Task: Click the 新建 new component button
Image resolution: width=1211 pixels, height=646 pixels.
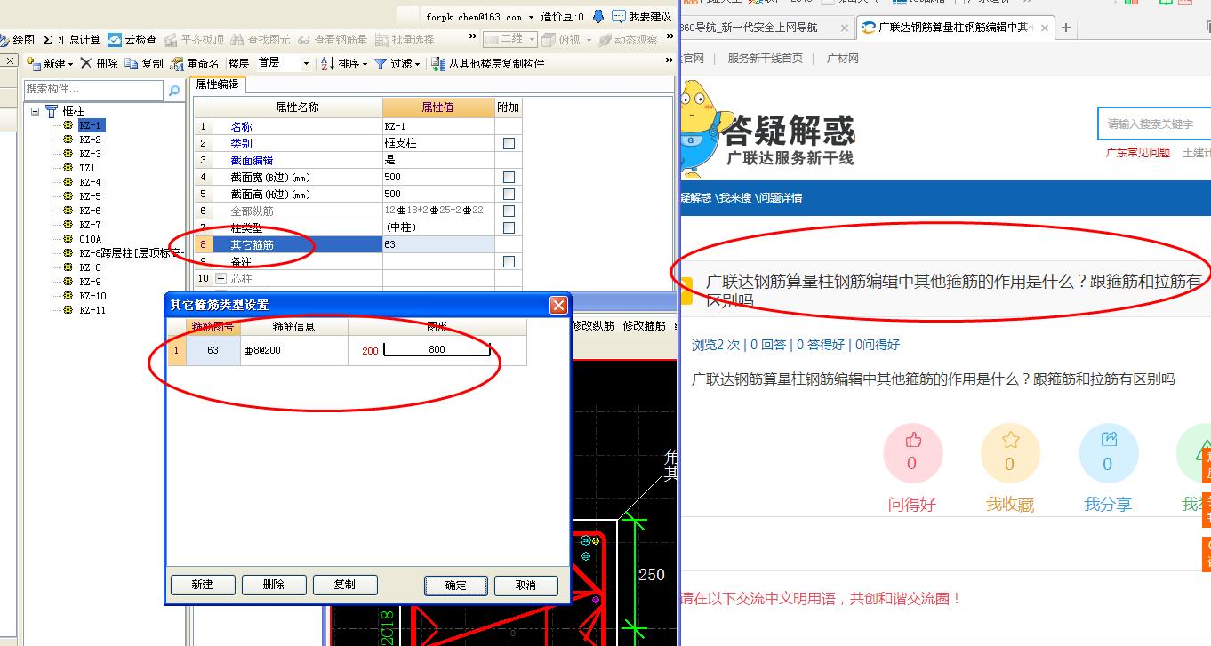Action: click(x=47, y=64)
